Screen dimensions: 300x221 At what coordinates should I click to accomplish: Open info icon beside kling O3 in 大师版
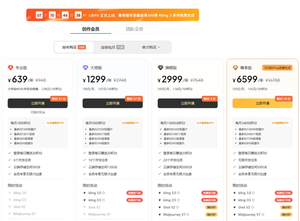click(104, 200)
